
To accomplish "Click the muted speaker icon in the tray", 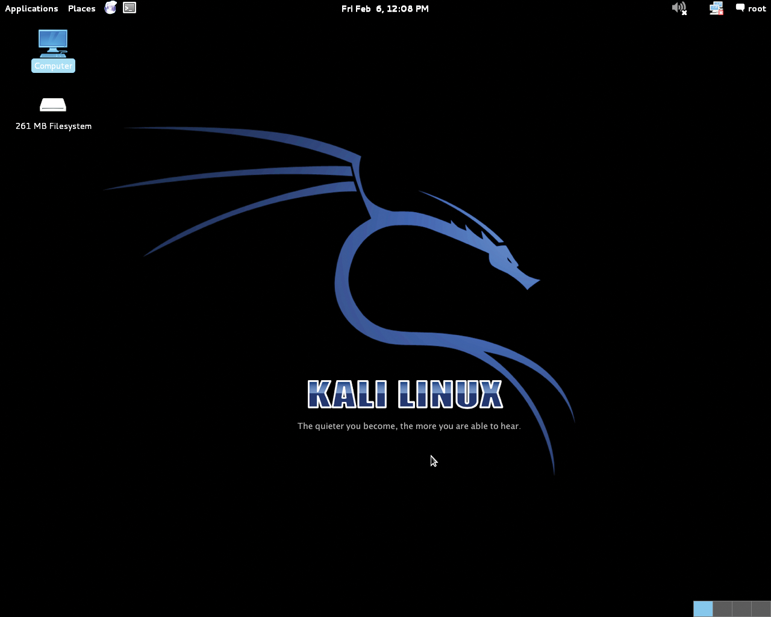I will [x=679, y=8].
